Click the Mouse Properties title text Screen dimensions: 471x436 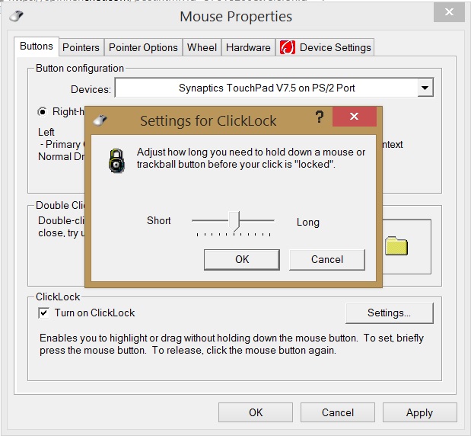tap(236, 17)
